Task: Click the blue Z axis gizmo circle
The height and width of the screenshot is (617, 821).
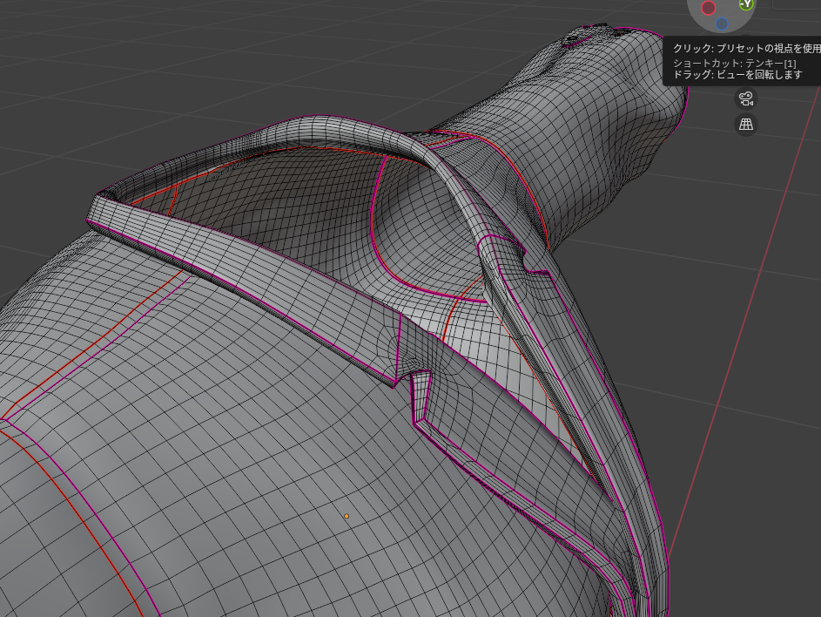Action: pos(722,24)
